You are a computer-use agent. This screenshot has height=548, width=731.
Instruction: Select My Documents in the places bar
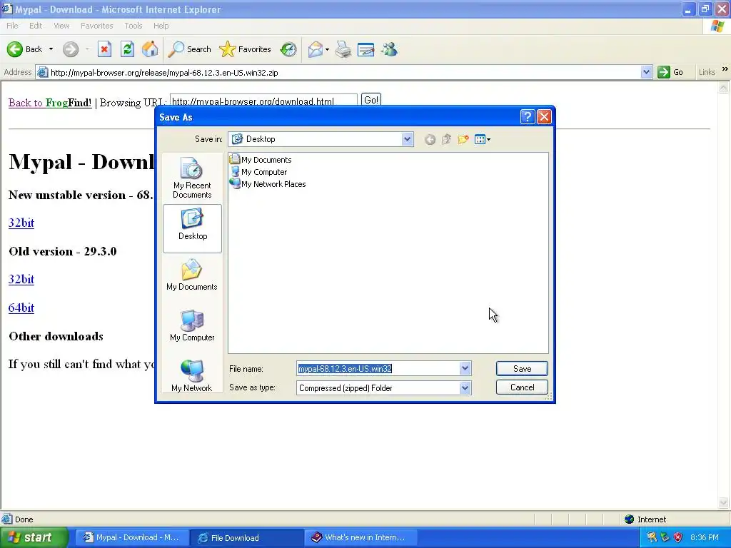point(192,276)
